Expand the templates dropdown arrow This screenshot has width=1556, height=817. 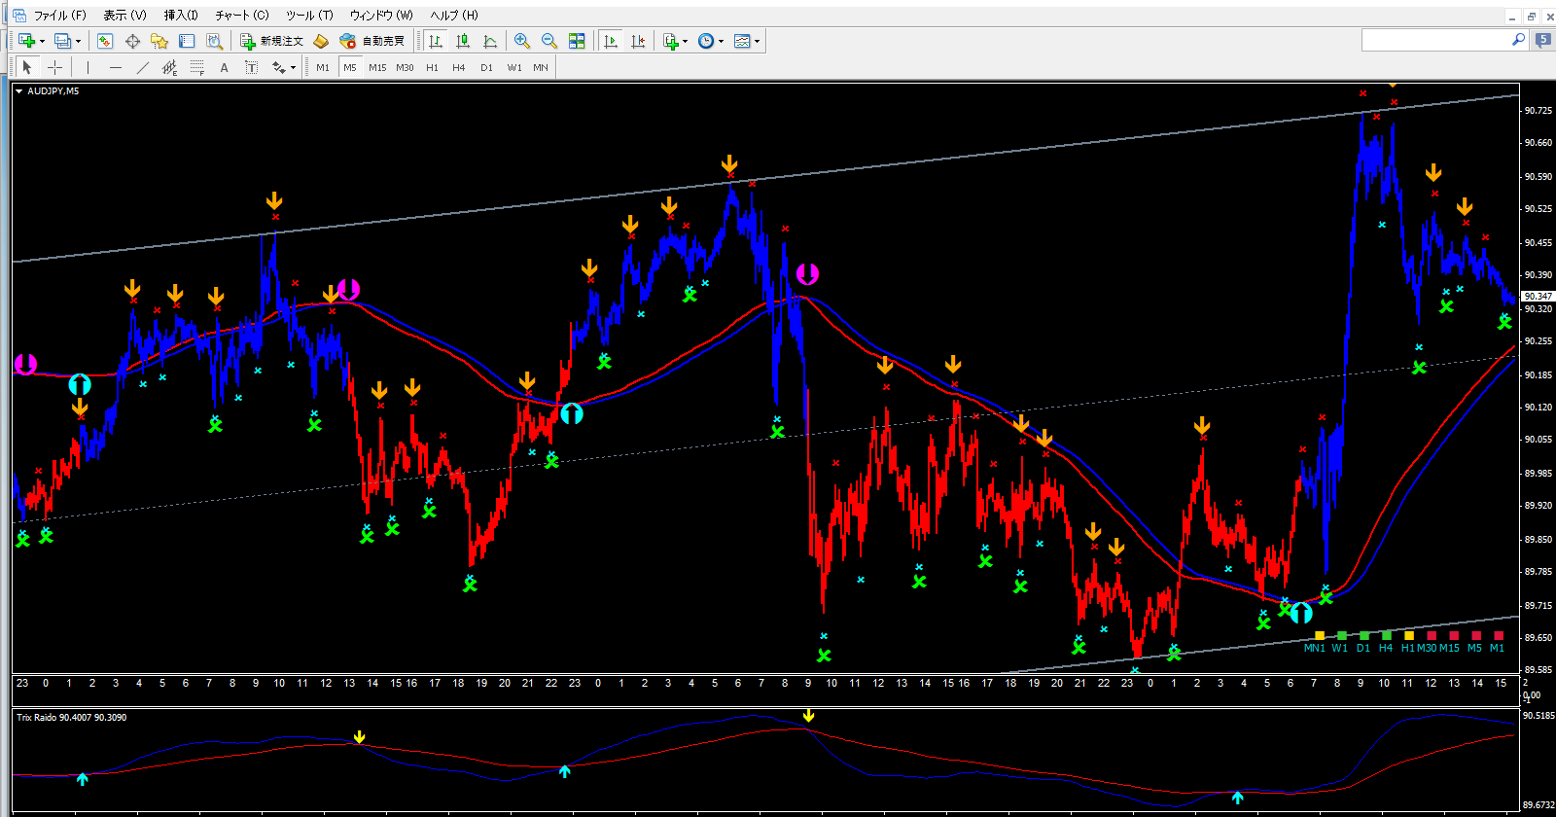coord(757,41)
